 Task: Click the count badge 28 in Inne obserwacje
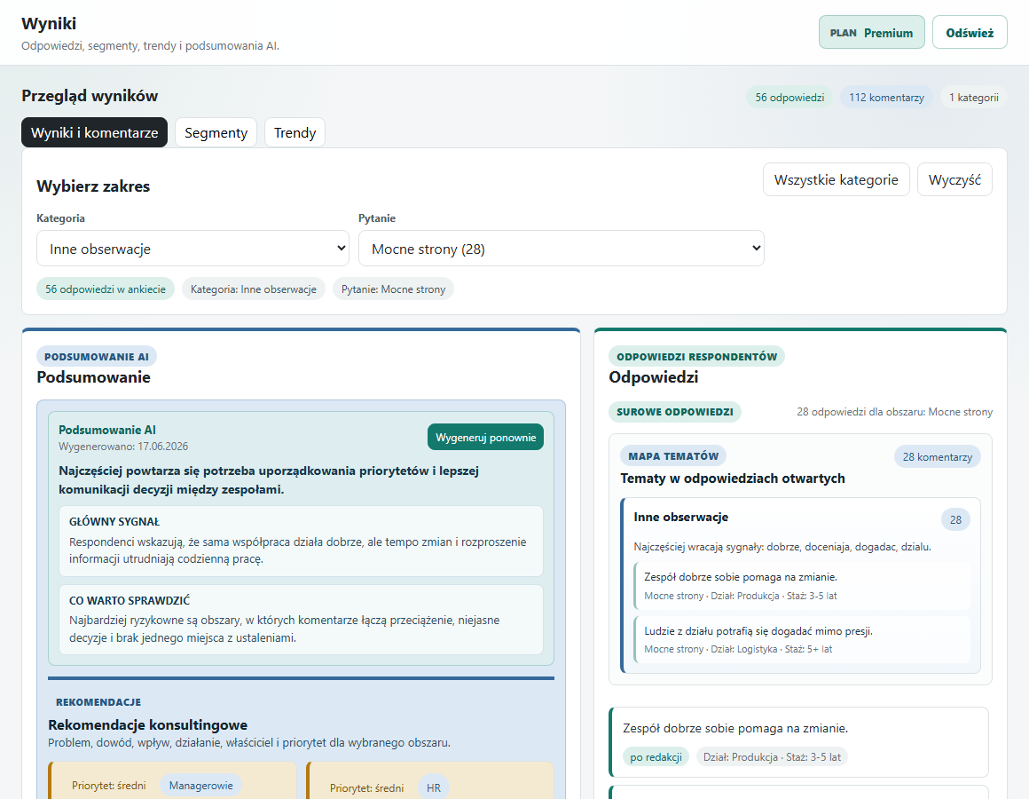click(x=955, y=520)
